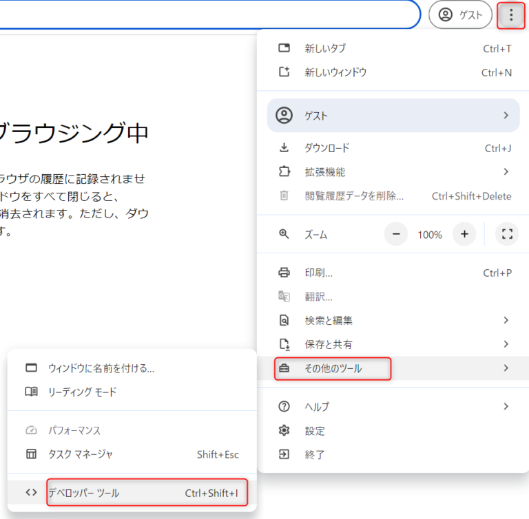Image resolution: width=529 pixels, height=519 pixels.
Task: Click the three-dot Chrome menu button
Action: 511,15
